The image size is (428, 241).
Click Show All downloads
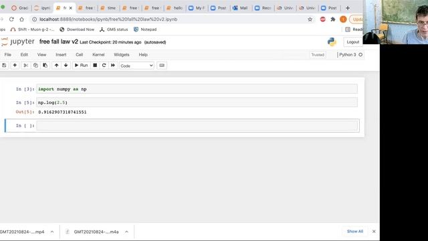(355, 232)
